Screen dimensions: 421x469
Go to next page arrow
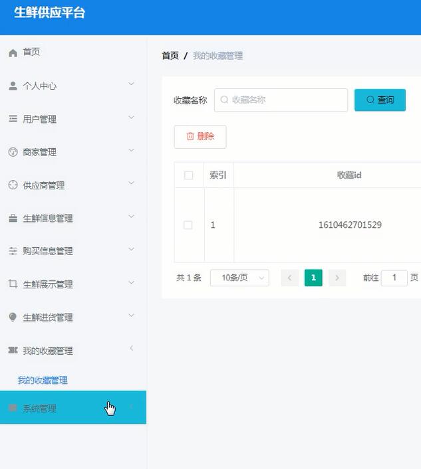pos(337,278)
